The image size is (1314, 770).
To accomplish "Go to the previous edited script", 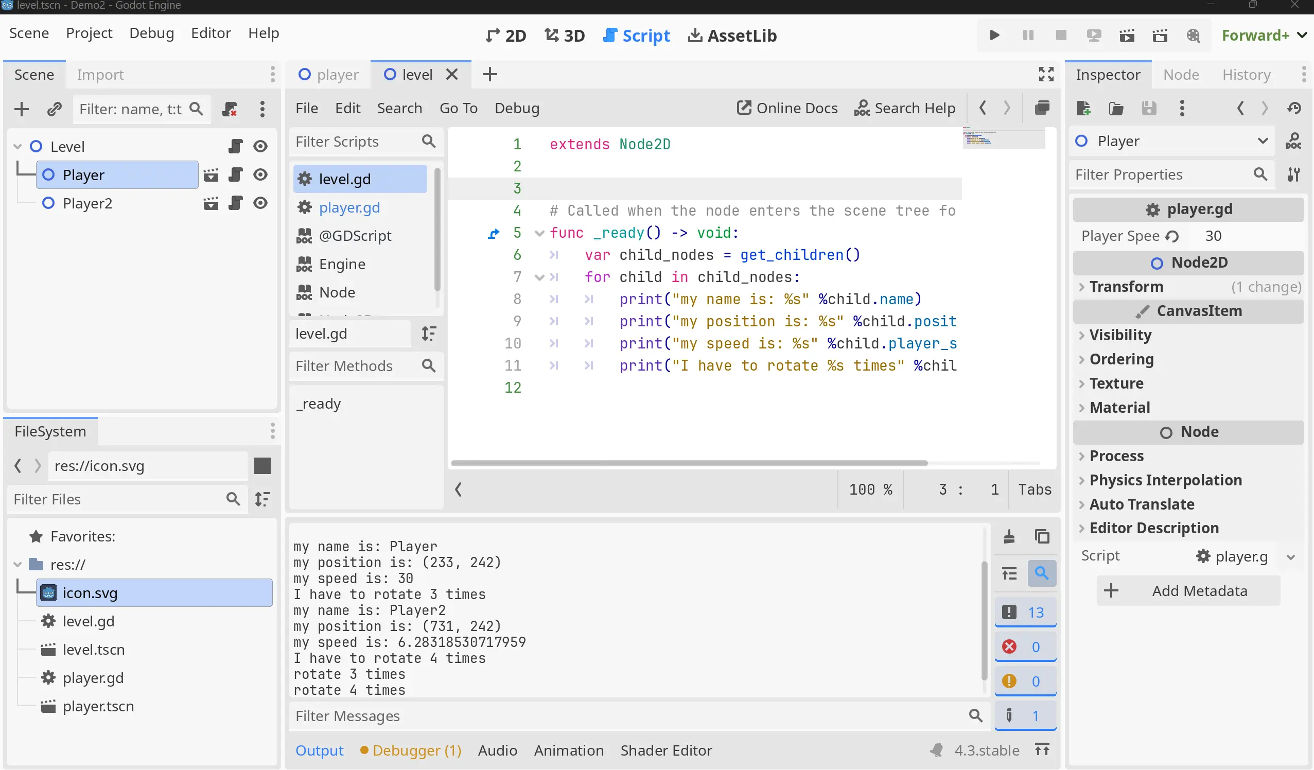I will 983,108.
